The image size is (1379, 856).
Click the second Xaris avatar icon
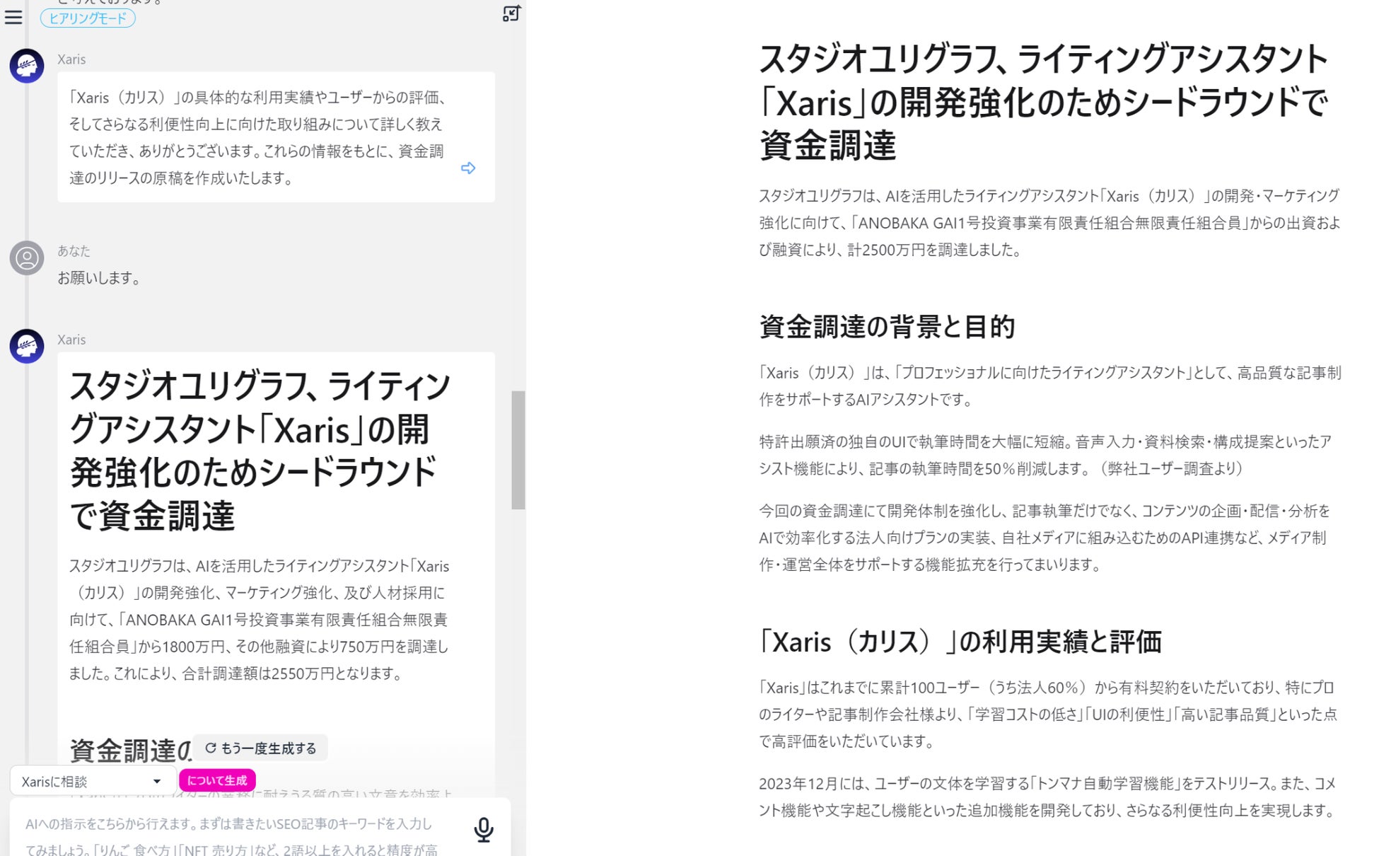coord(27,347)
